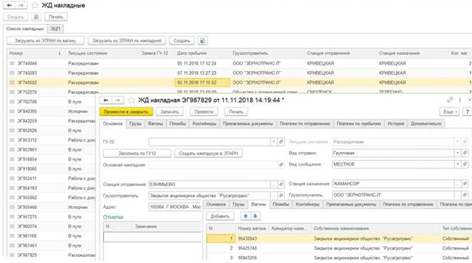Add накладная ЭГ987829 to favorites with star

point(131,100)
